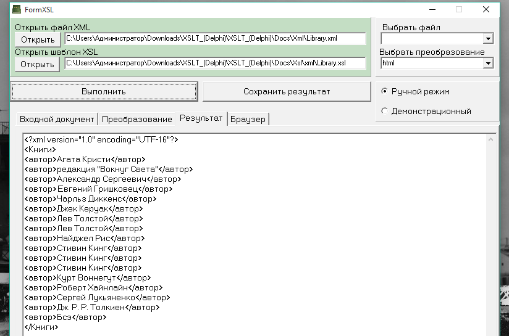This screenshot has height=336, width=509.
Task: Click the редакция "Вокнуг Света" line
Action: (x=109, y=169)
